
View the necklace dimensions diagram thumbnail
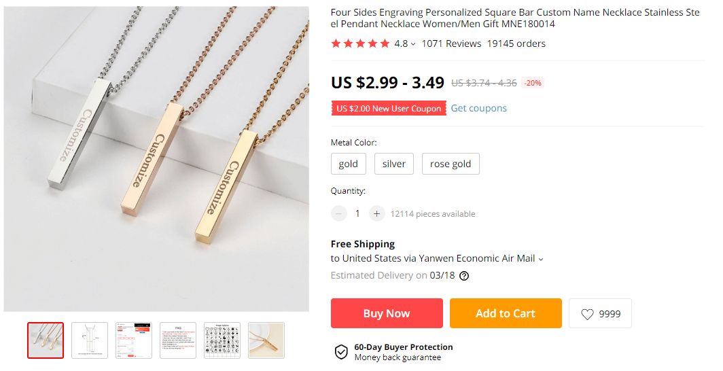point(90,340)
